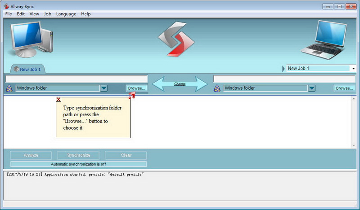
Task: Toggle the Automatic synchronization is off bar
Action: [x=78, y=164]
